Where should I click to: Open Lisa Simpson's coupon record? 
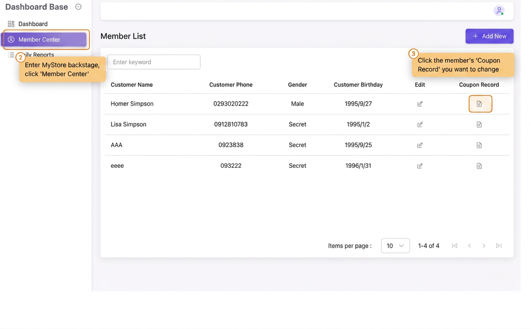click(479, 124)
